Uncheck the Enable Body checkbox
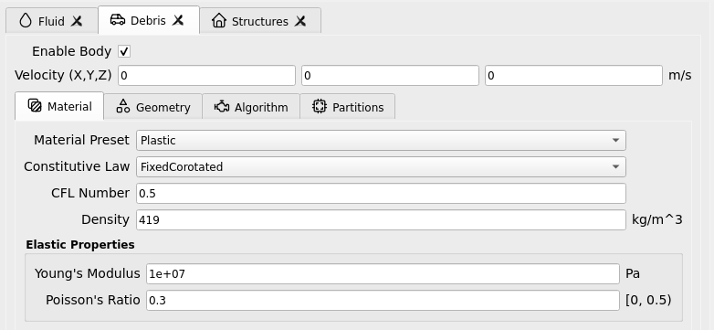 click(x=124, y=51)
